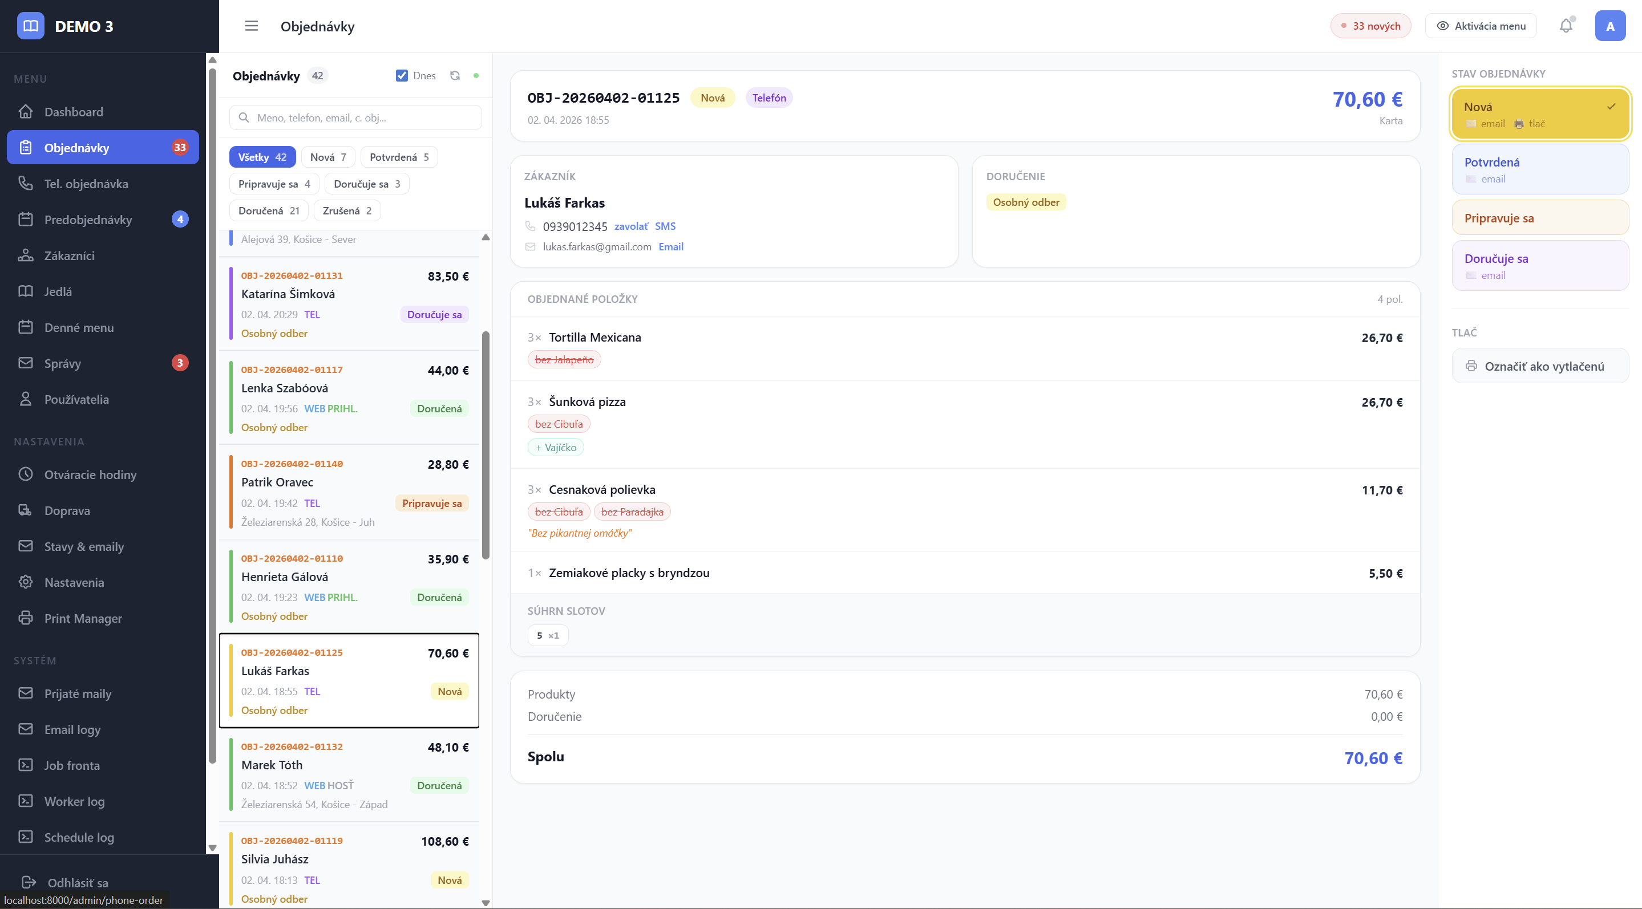Click the Odhlásiť sa logout icon
The height and width of the screenshot is (909, 1642).
pos(29,882)
